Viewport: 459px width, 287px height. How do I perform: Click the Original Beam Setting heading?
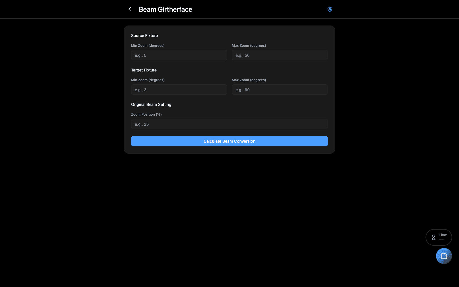pyautogui.click(x=151, y=104)
